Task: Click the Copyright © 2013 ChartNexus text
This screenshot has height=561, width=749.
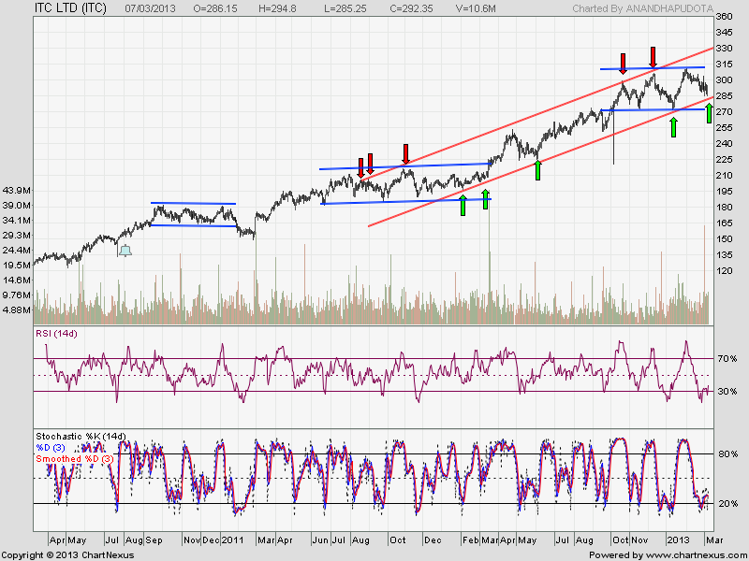Action: pos(67,555)
